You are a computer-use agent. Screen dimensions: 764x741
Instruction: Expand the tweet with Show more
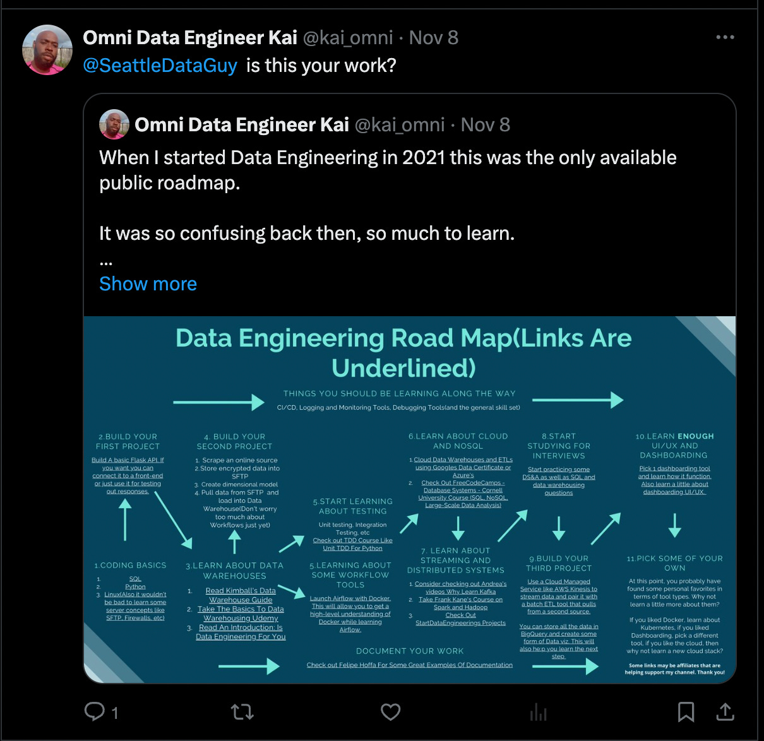point(148,283)
